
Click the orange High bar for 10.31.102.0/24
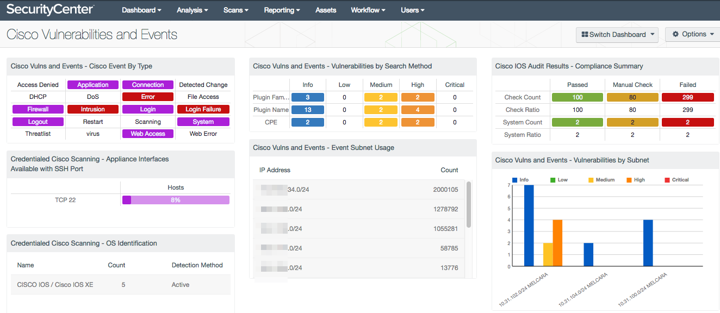pos(558,243)
